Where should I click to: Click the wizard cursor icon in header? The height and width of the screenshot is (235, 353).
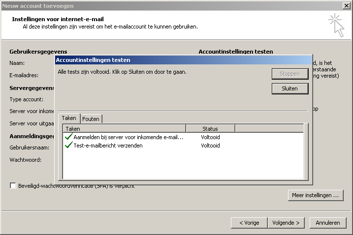(337, 25)
